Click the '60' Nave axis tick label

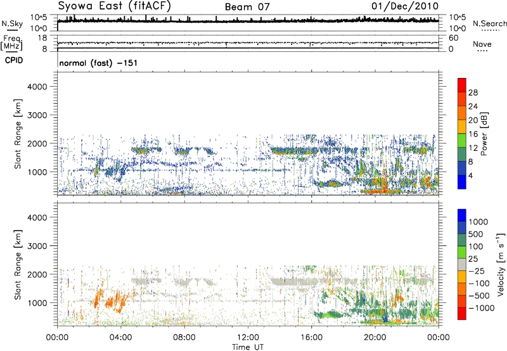(453, 38)
